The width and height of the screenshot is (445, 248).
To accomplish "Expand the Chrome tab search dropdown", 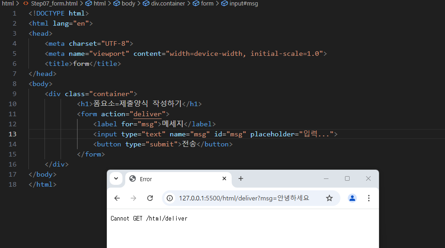I will click(116, 178).
